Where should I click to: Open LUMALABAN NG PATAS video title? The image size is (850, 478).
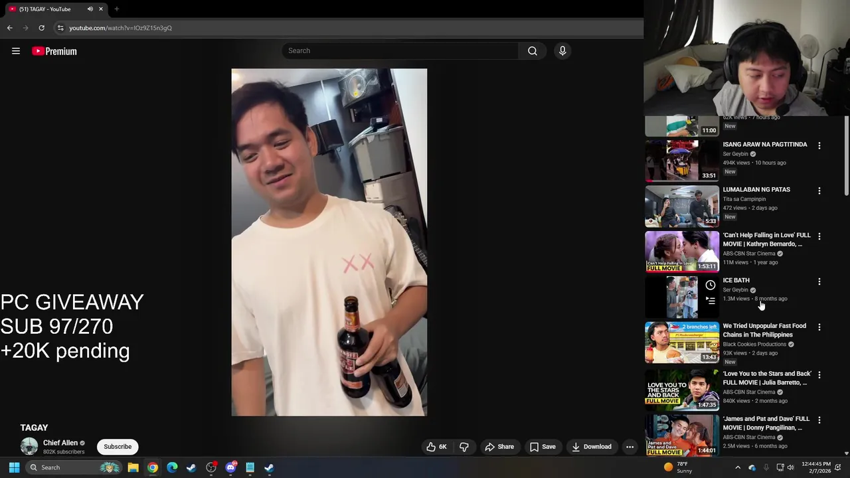(x=756, y=189)
